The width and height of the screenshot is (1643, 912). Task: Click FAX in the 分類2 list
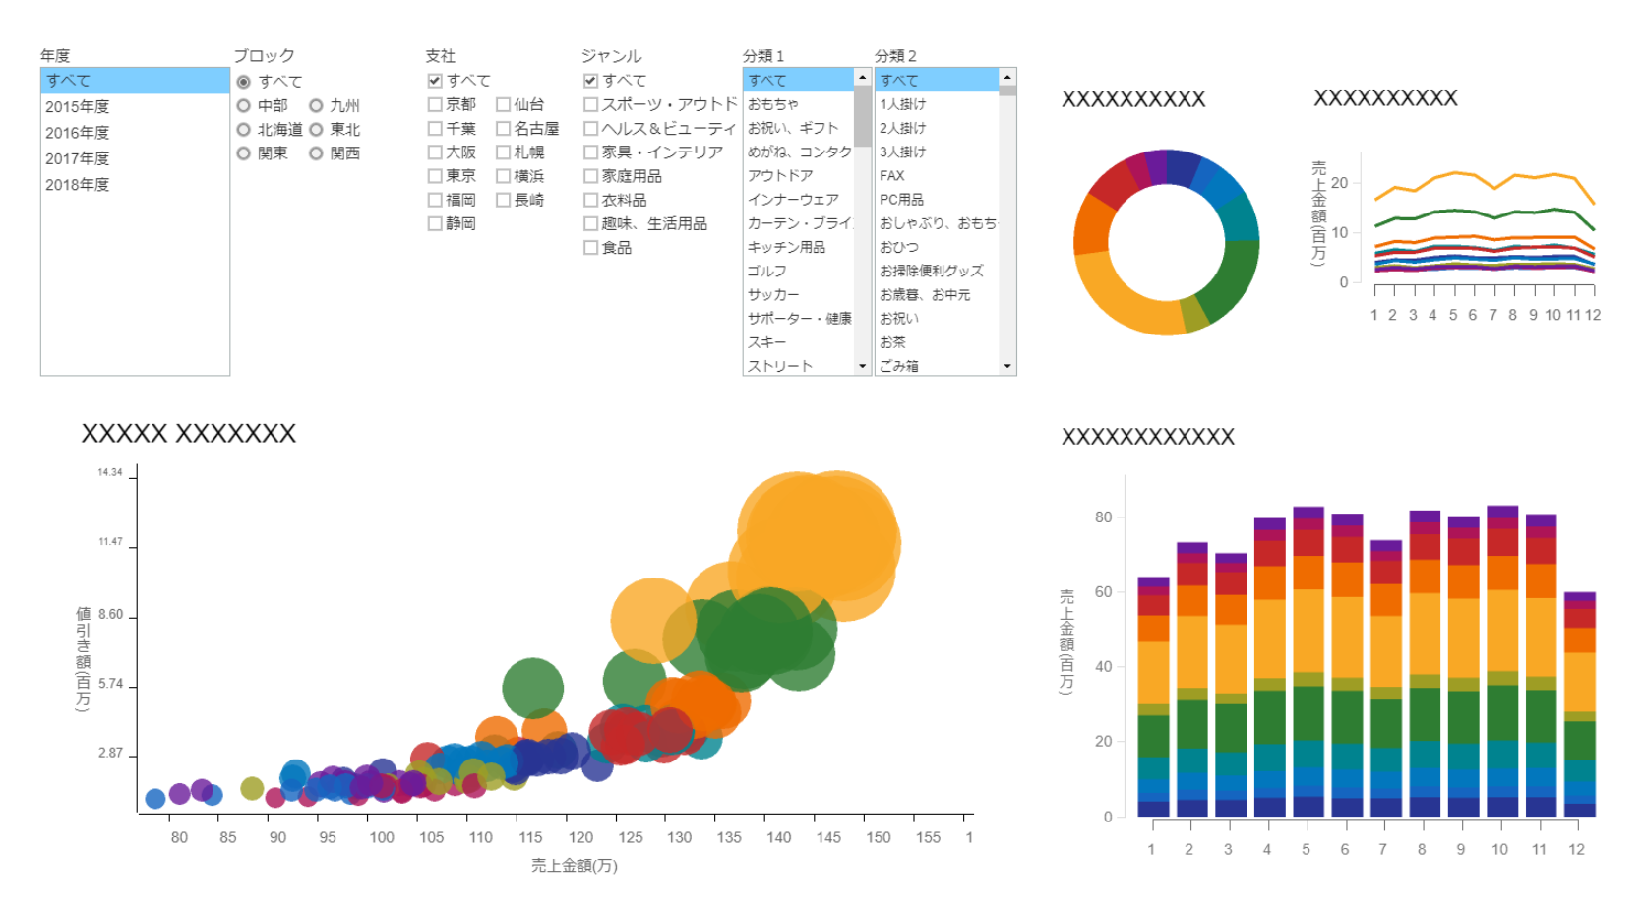point(891,176)
